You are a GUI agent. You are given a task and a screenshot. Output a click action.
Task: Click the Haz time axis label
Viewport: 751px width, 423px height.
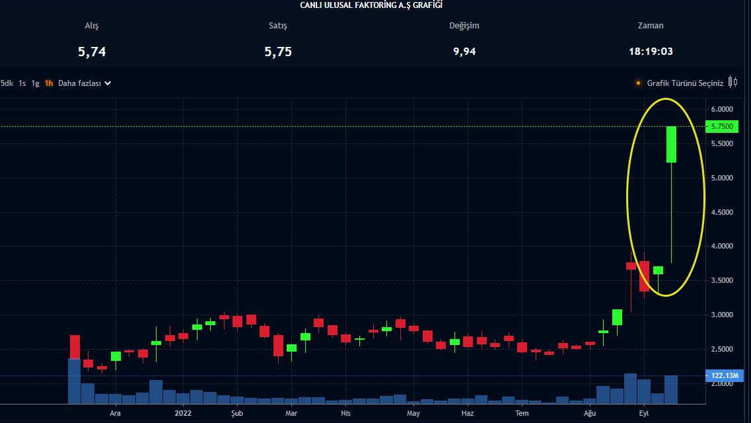[468, 413]
